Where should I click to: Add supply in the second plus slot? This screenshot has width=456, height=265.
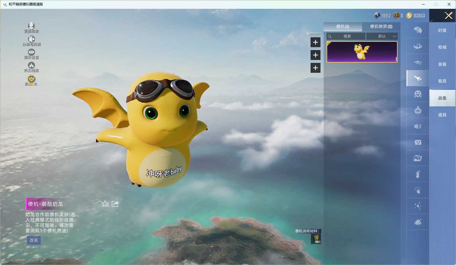coord(315,55)
